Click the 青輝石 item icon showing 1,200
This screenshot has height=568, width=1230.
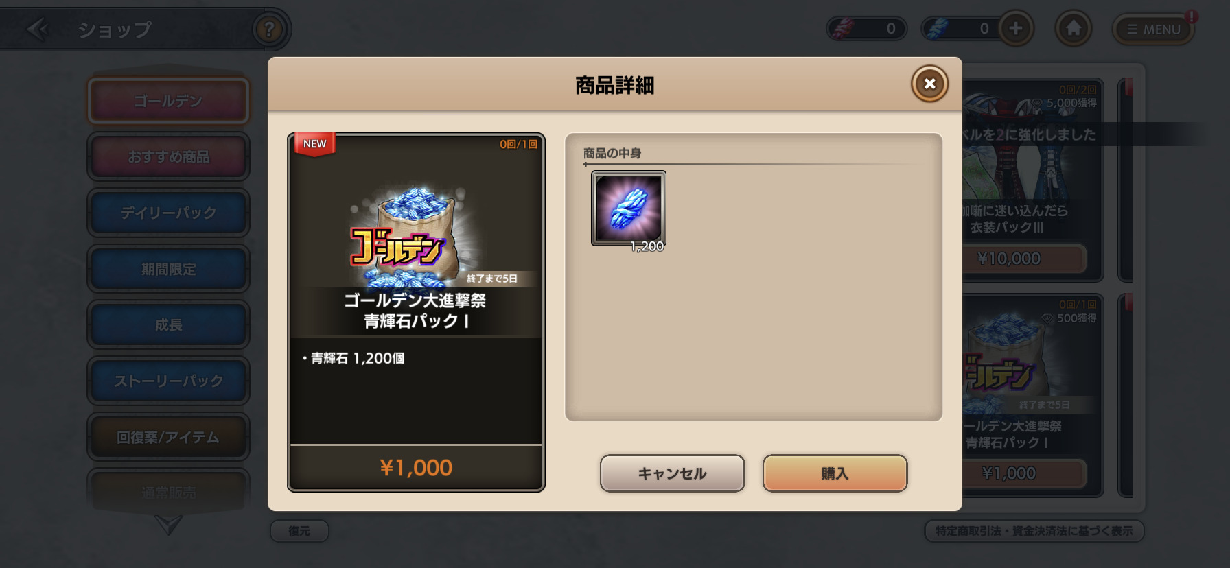point(629,209)
